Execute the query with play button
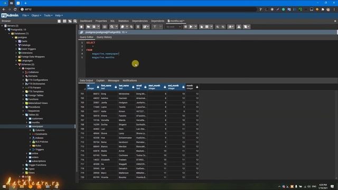 (191, 27)
